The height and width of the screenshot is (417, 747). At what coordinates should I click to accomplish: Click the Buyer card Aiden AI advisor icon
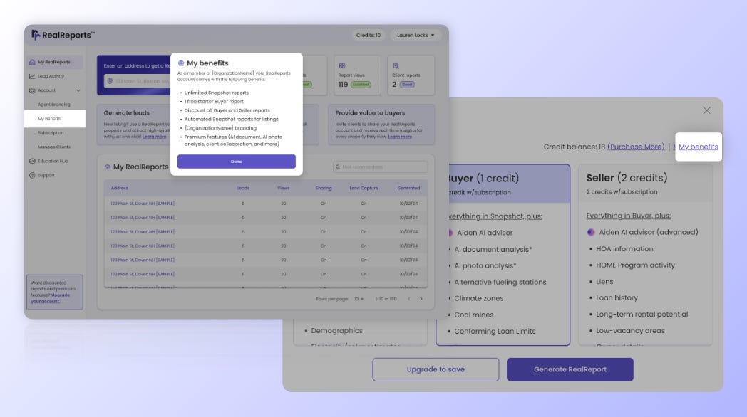[450, 233]
